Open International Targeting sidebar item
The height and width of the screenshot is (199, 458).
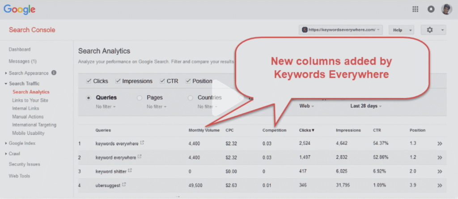34,125
